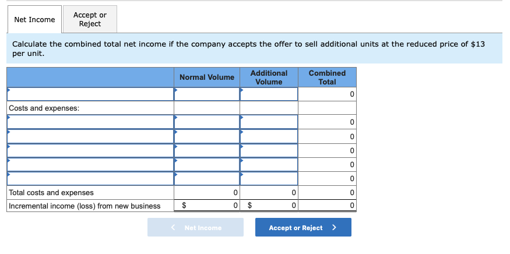Image resolution: width=510 pixels, height=254 pixels.
Task: Open the third cost label dropdown below Costs and expenses
Action: click(90, 150)
